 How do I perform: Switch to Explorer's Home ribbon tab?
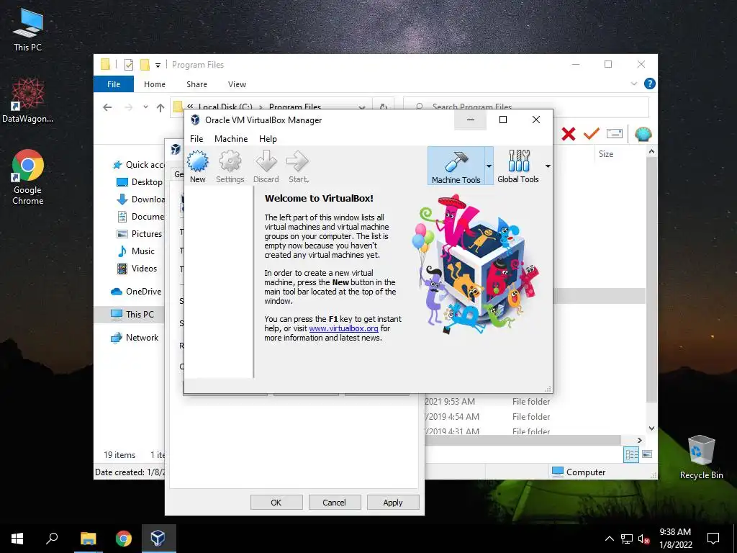pos(155,84)
